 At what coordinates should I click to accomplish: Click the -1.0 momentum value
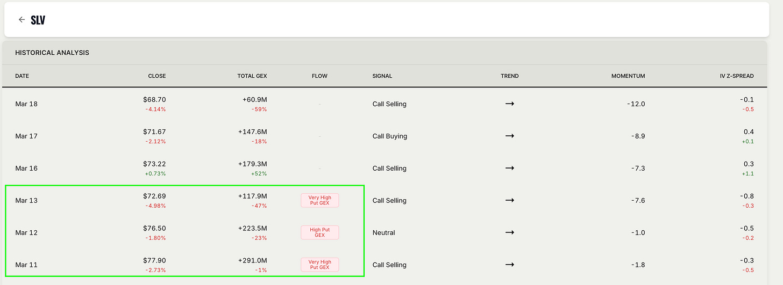tap(638, 233)
